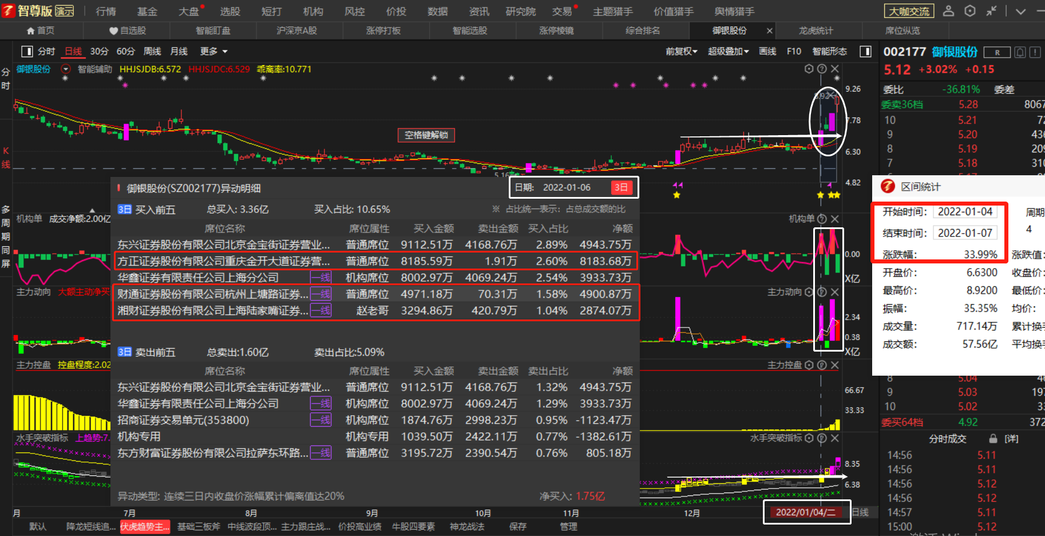Click the red 3日 badge beside the date
Image resolution: width=1045 pixels, height=536 pixels.
pyautogui.click(x=621, y=187)
